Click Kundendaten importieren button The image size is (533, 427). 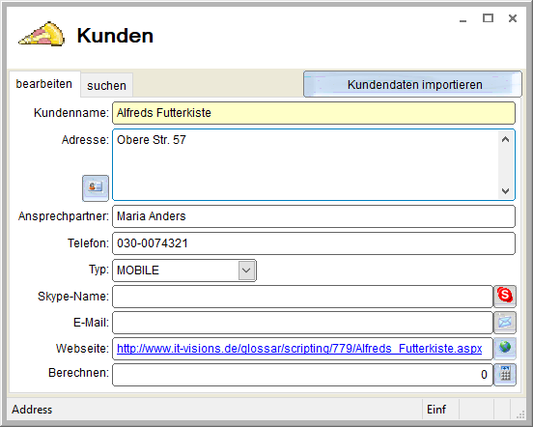[x=412, y=84]
